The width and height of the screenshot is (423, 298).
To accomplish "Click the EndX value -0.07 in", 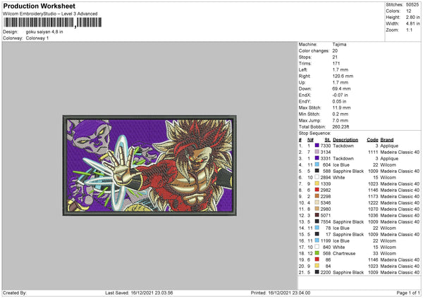I will tap(341, 95).
